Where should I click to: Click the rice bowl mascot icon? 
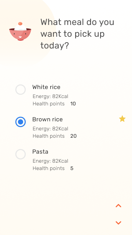pyautogui.click(x=20, y=31)
